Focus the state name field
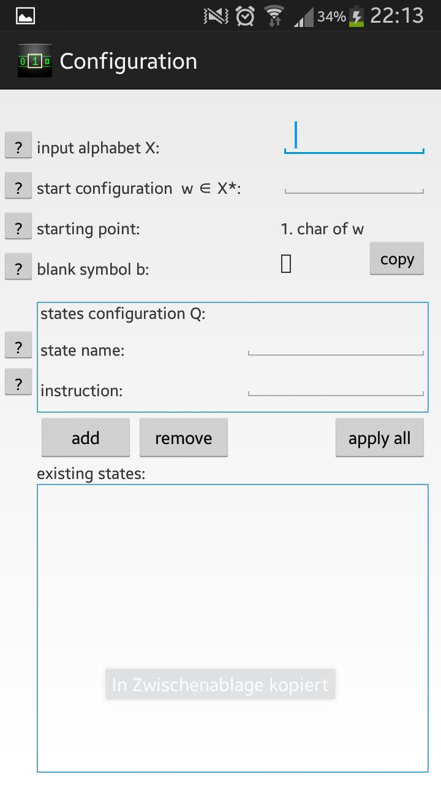Screen dimensions: 441x785 pyautogui.click(x=335, y=347)
